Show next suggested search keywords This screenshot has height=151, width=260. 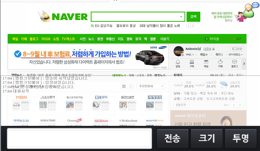(192, 26)
